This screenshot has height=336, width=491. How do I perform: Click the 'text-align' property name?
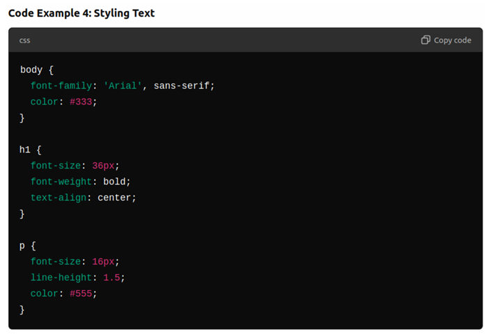59,198
